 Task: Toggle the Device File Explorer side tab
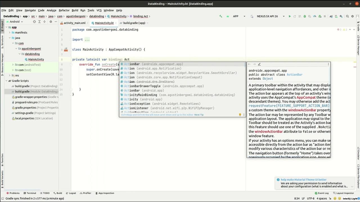tap(358, 176)
